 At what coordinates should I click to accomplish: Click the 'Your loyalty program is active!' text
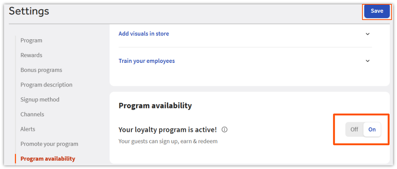point(168,129)
